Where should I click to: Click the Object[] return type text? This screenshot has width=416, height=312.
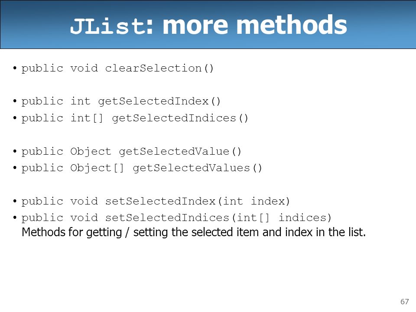coord(97,168)
